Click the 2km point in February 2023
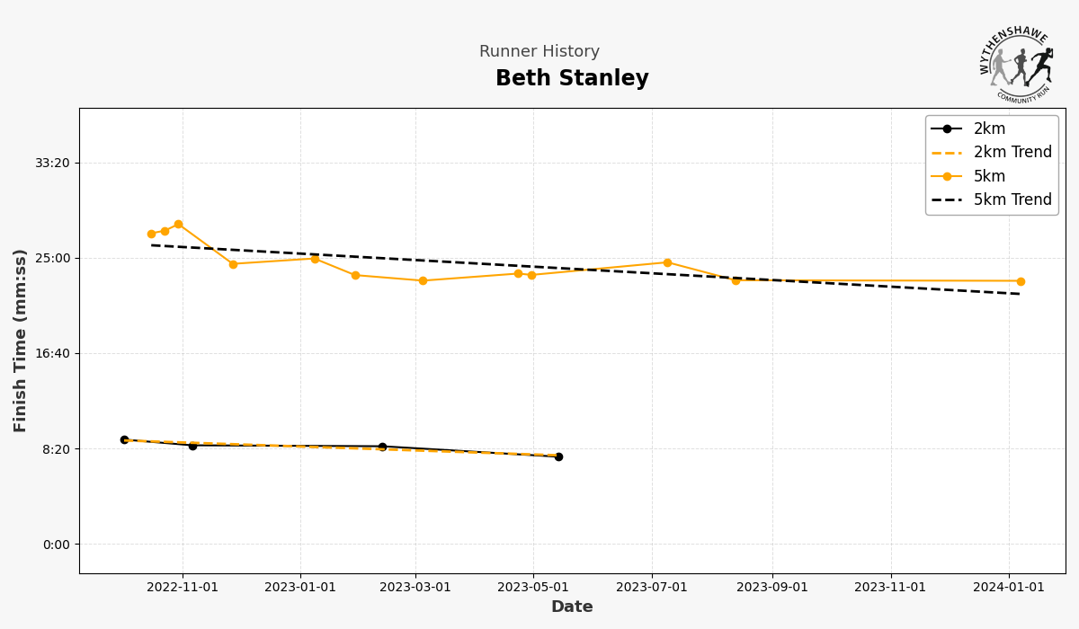The width and height of the screenshot is (1079, 629). point(382,447)
